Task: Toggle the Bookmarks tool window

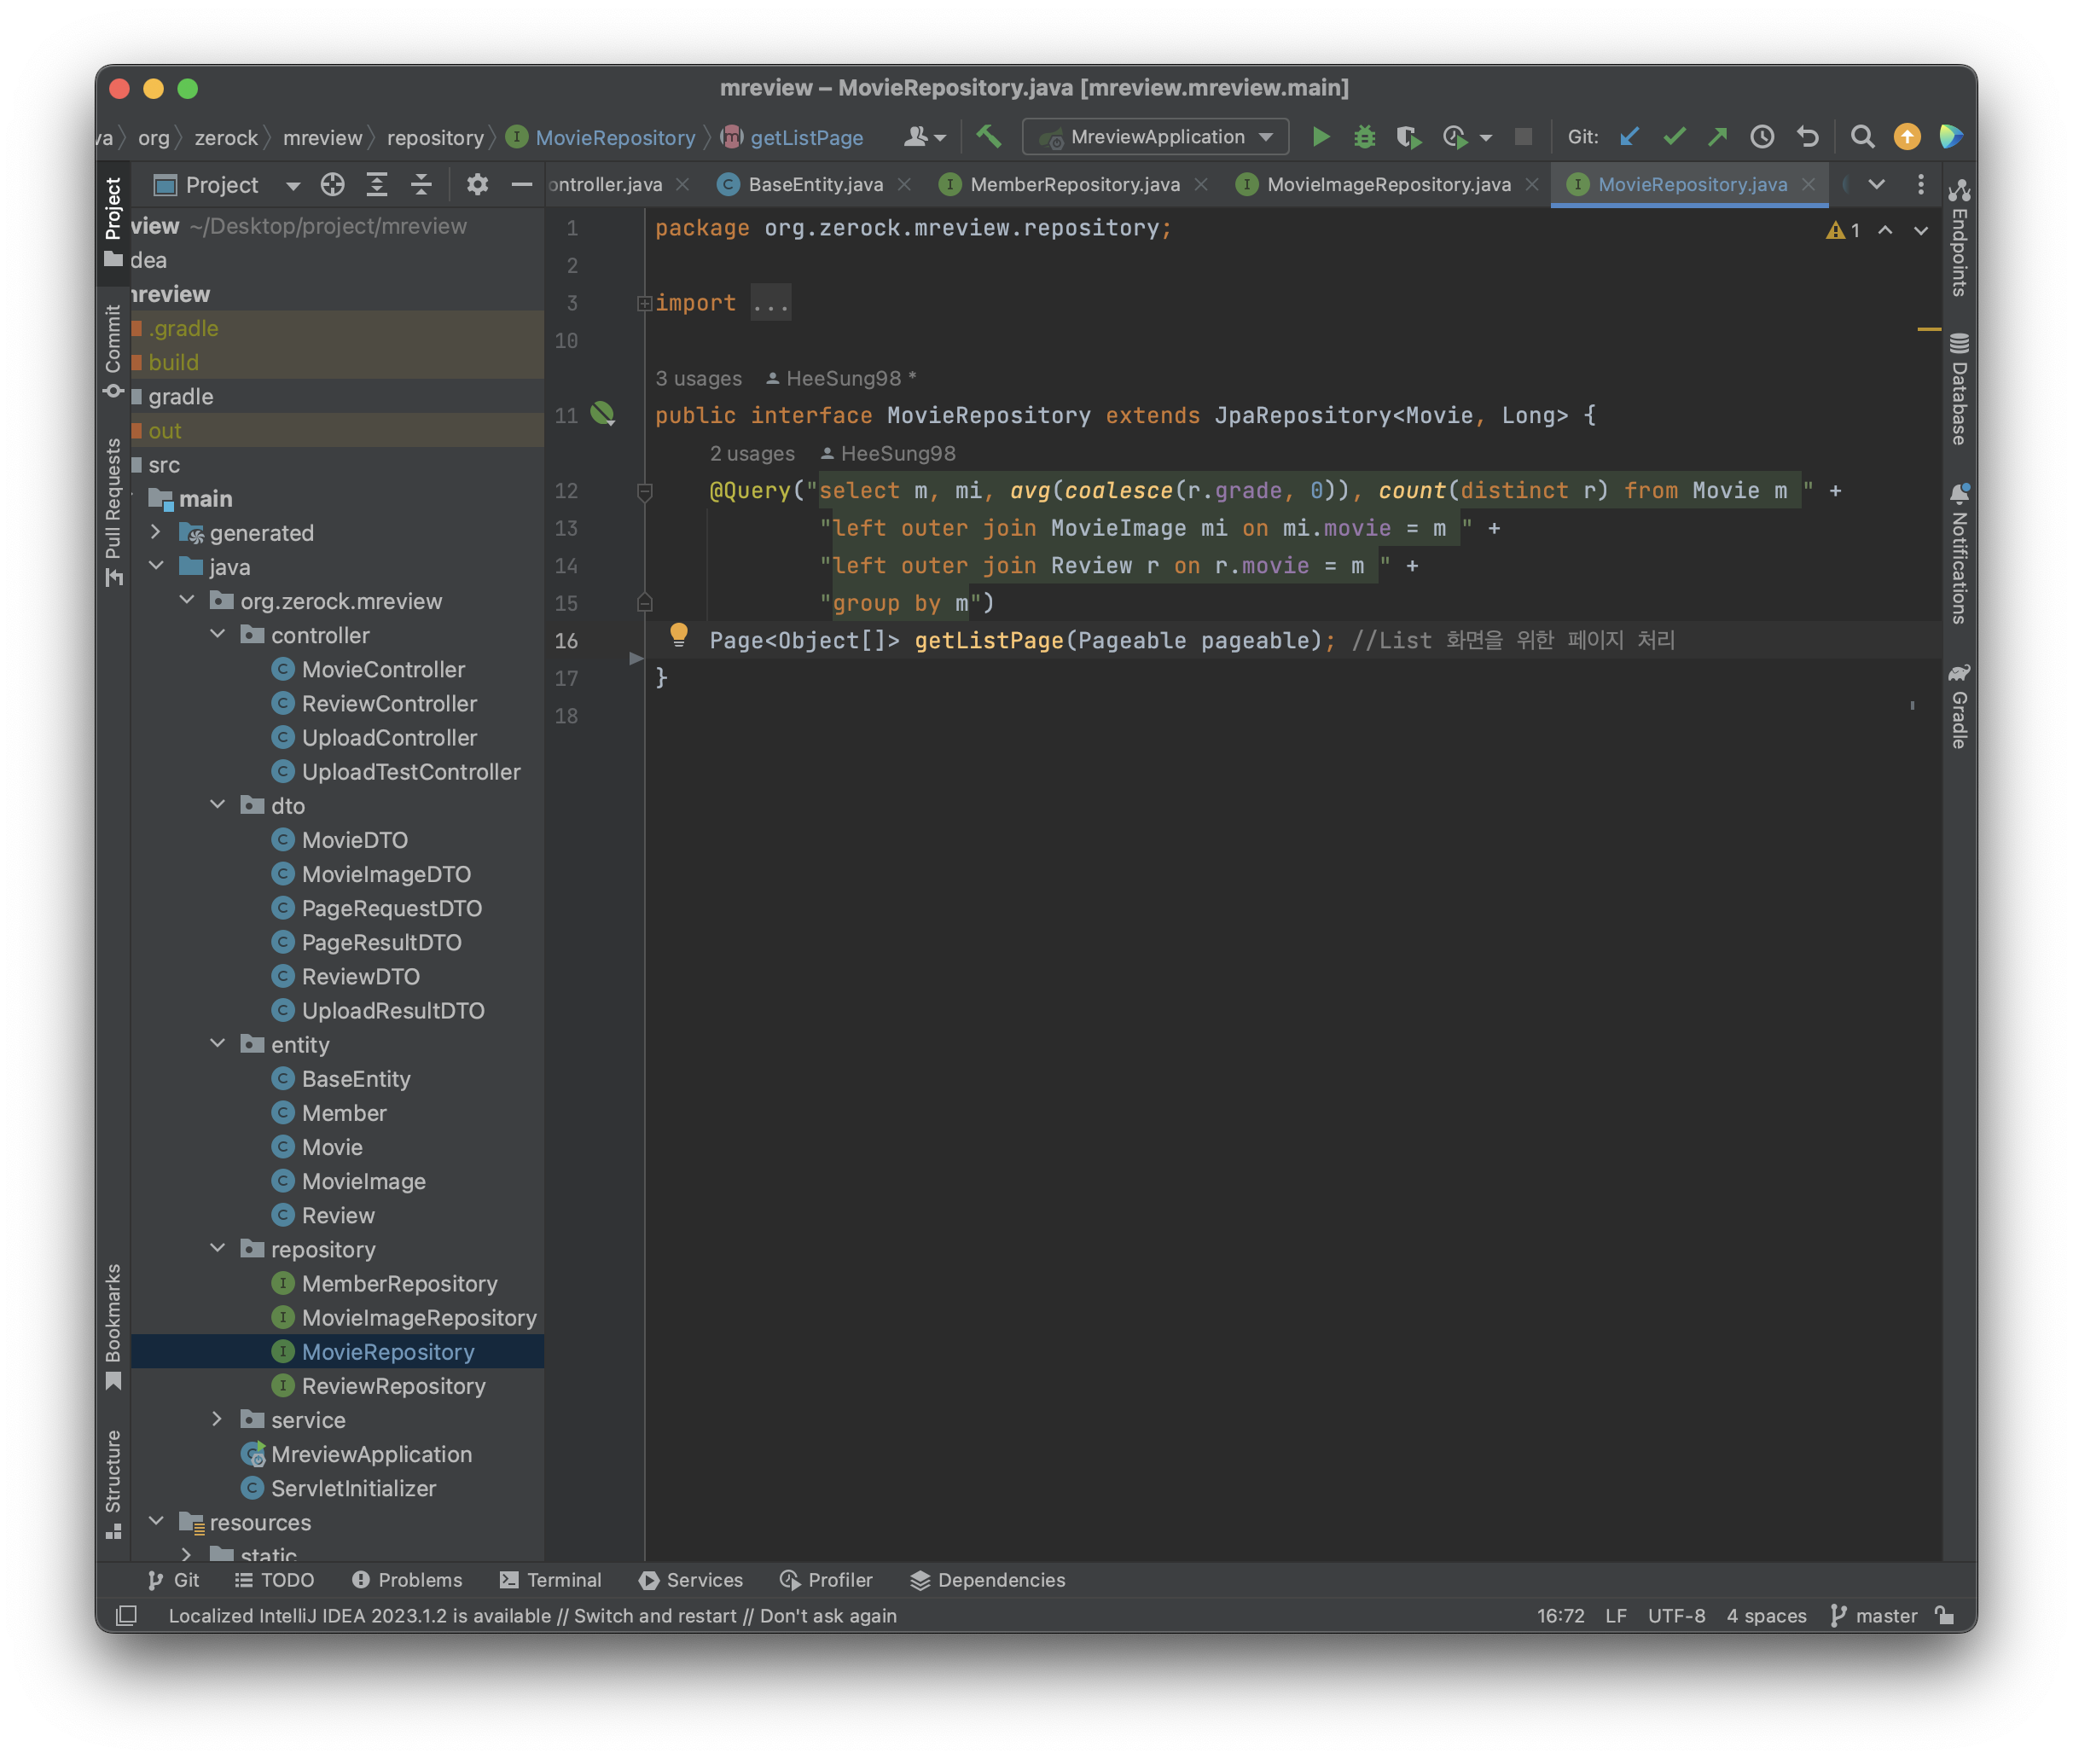Action: click(113, 1327)
